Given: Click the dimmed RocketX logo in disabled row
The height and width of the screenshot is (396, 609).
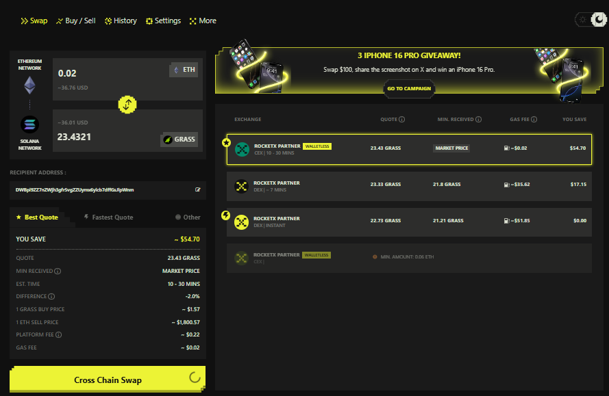Looking at the screenshot, I should (241, 258).
